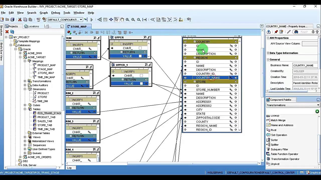Select Match Merge in Component Palette
321x180 pixels.
point(278,120)
